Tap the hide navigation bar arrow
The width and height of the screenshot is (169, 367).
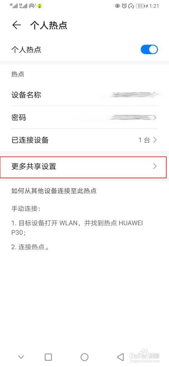pyautogui.click(x=21, y=357)
